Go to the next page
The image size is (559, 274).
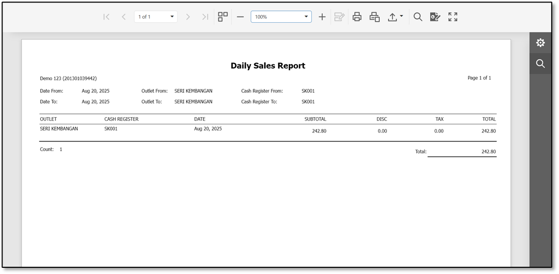tap(188, 17)
